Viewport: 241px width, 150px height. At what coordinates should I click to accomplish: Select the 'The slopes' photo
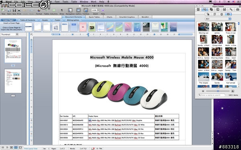(204, 77)
